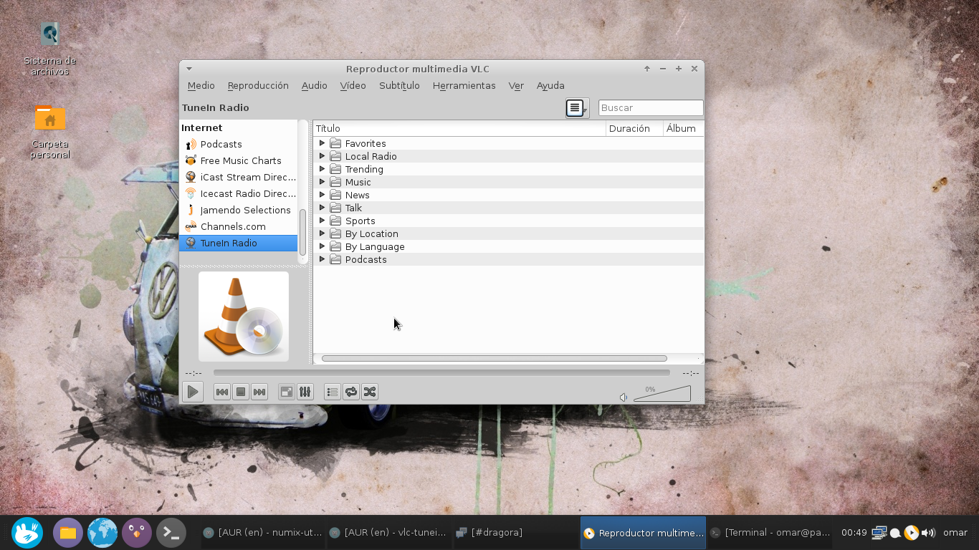The image size is (979, 550).
Task: Open Carpeta personal desktop icon
Action: (x=50, y=132)
